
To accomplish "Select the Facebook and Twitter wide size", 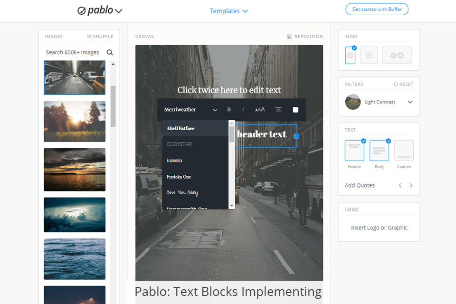I will (397, 55).
